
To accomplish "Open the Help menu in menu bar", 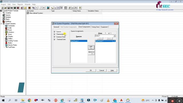I will click(34, 5).
